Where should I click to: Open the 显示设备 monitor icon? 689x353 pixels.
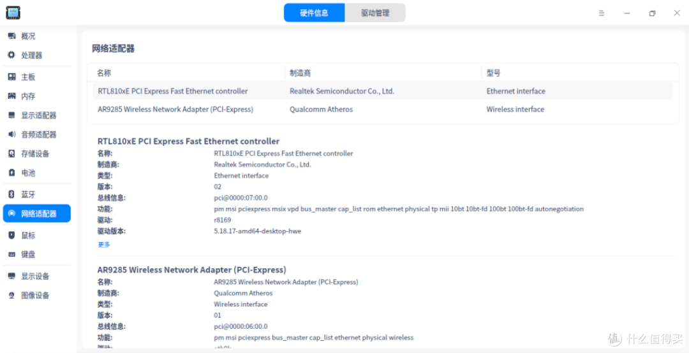click(x=12, y=276)
